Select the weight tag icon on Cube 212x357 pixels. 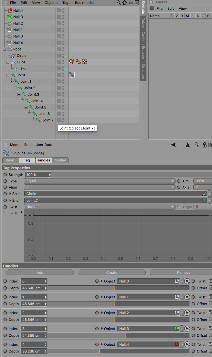point(71,62)
